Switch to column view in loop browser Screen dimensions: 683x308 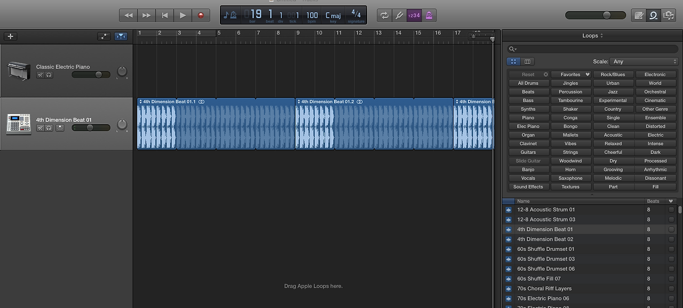(x=527, y=62)
